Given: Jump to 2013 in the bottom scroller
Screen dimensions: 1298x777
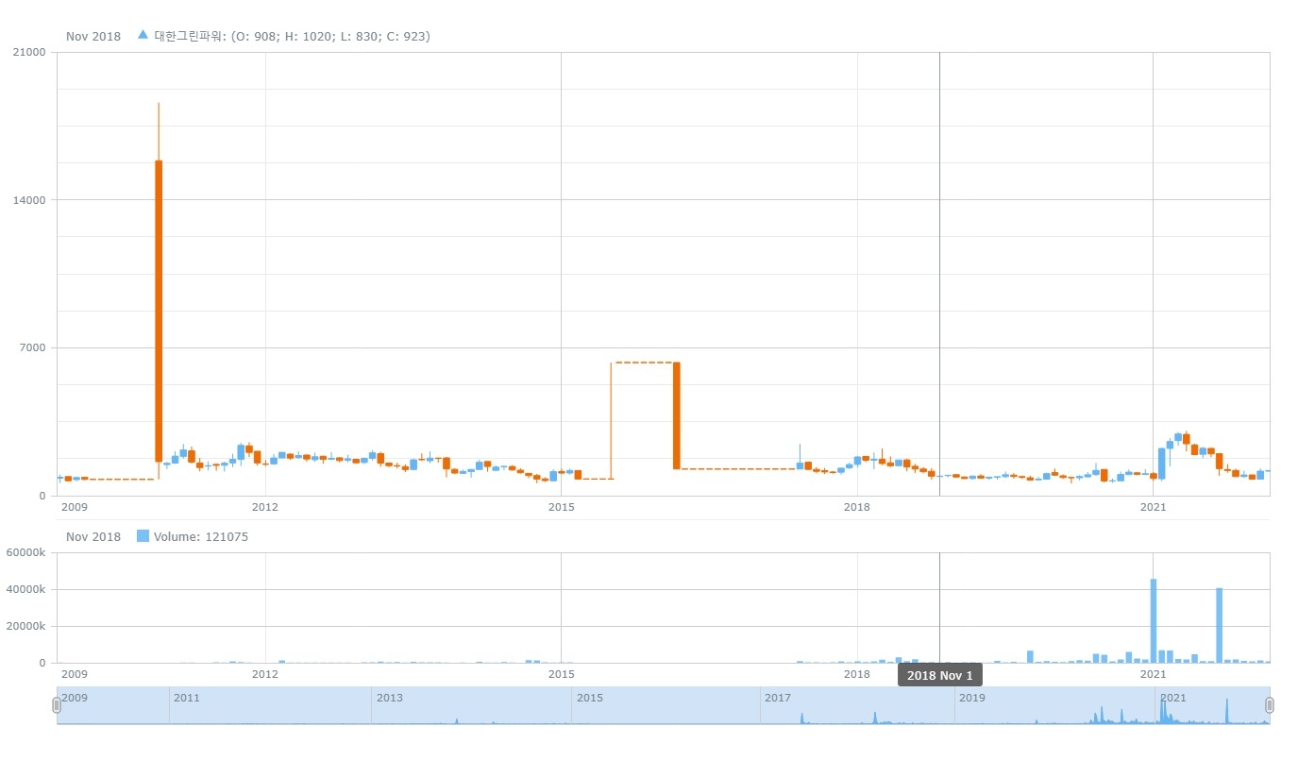Looking at the screenshot, I should coord(389,698).
